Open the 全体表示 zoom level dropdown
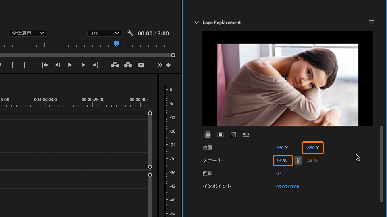The image size is (387, 217). [x=27, y=33]
